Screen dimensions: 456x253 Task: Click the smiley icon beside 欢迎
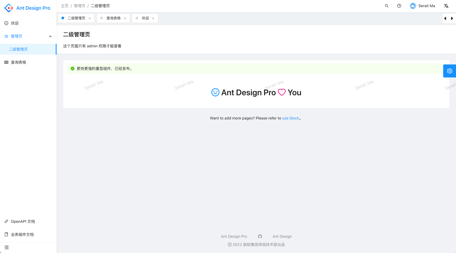[x=6, y=23]
